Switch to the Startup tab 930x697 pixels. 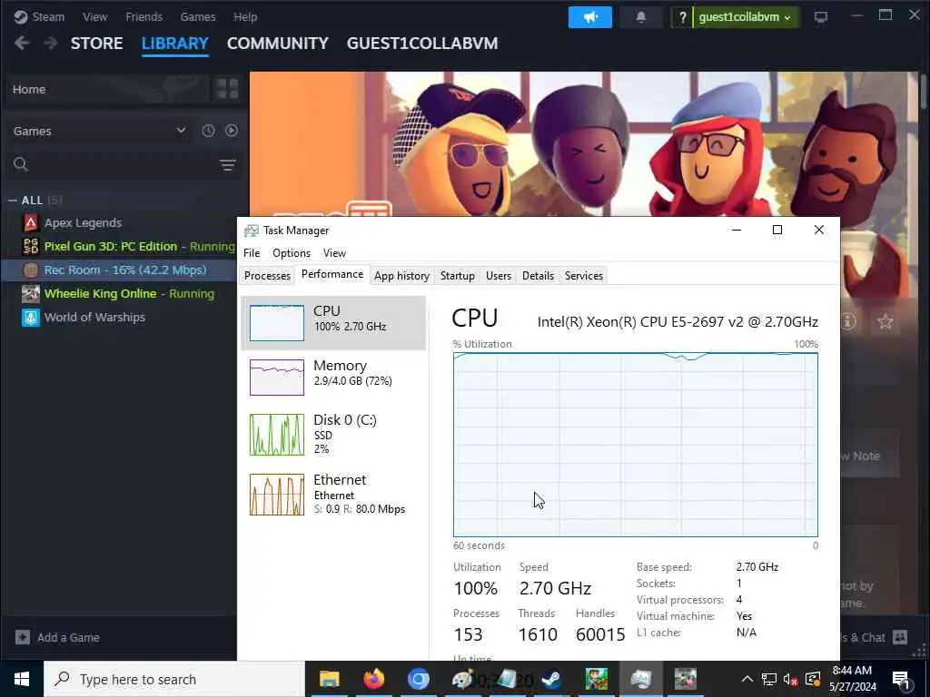[458, 276]
